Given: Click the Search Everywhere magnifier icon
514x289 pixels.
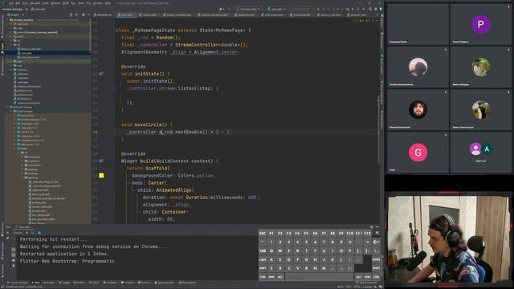Looking at the screenshot, I should point(370,9).
